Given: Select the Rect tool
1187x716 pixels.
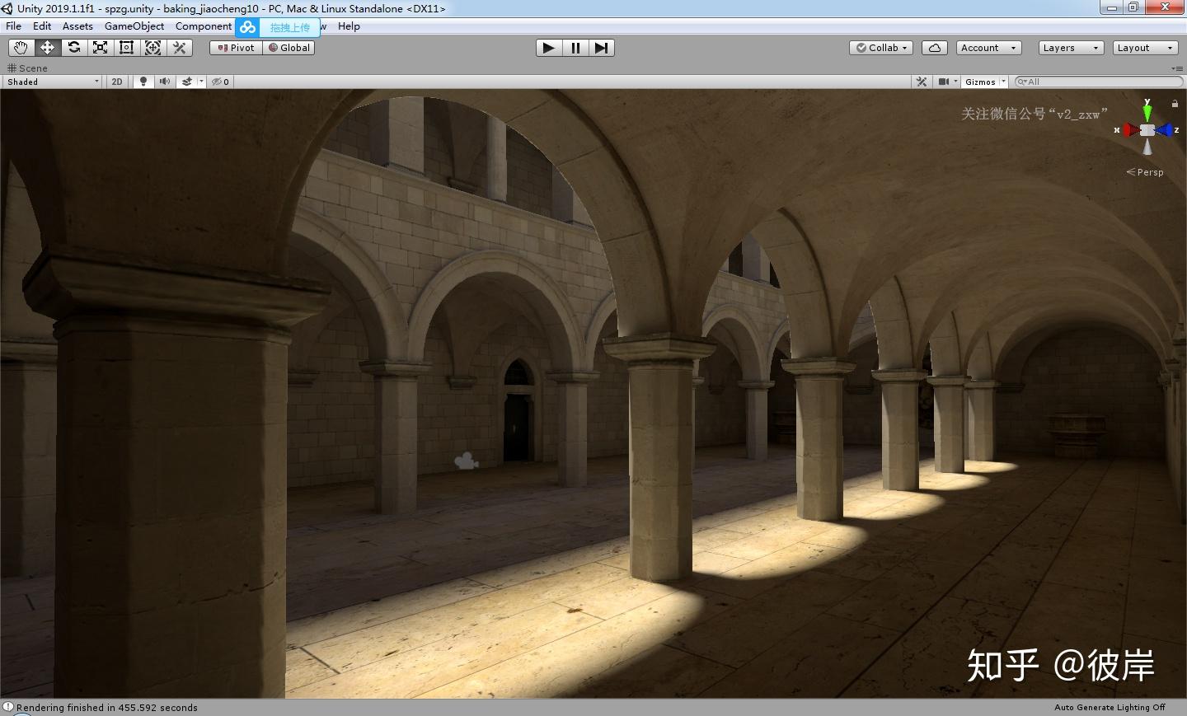Looking at the screenshot, I should tap(126, 48).
